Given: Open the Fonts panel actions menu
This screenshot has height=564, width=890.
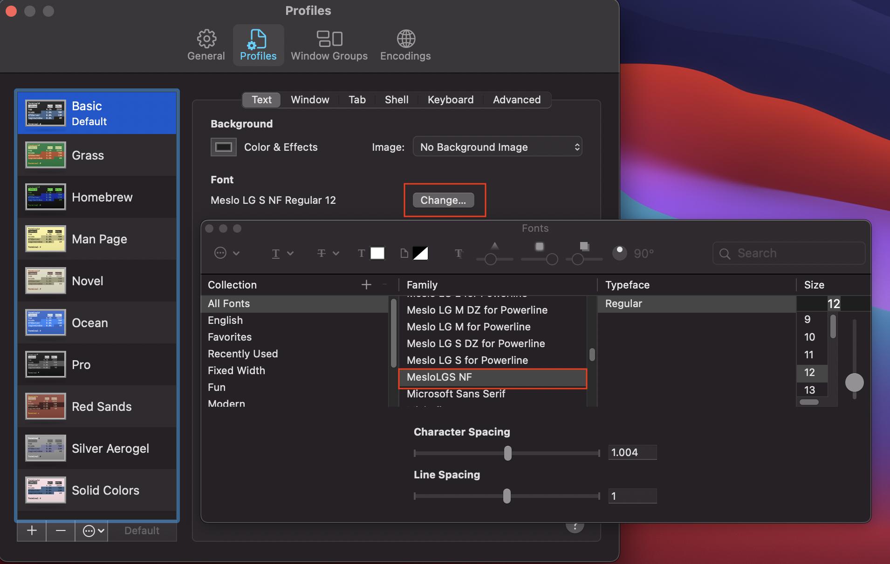Looking at the screenshot, I should 226,253.
